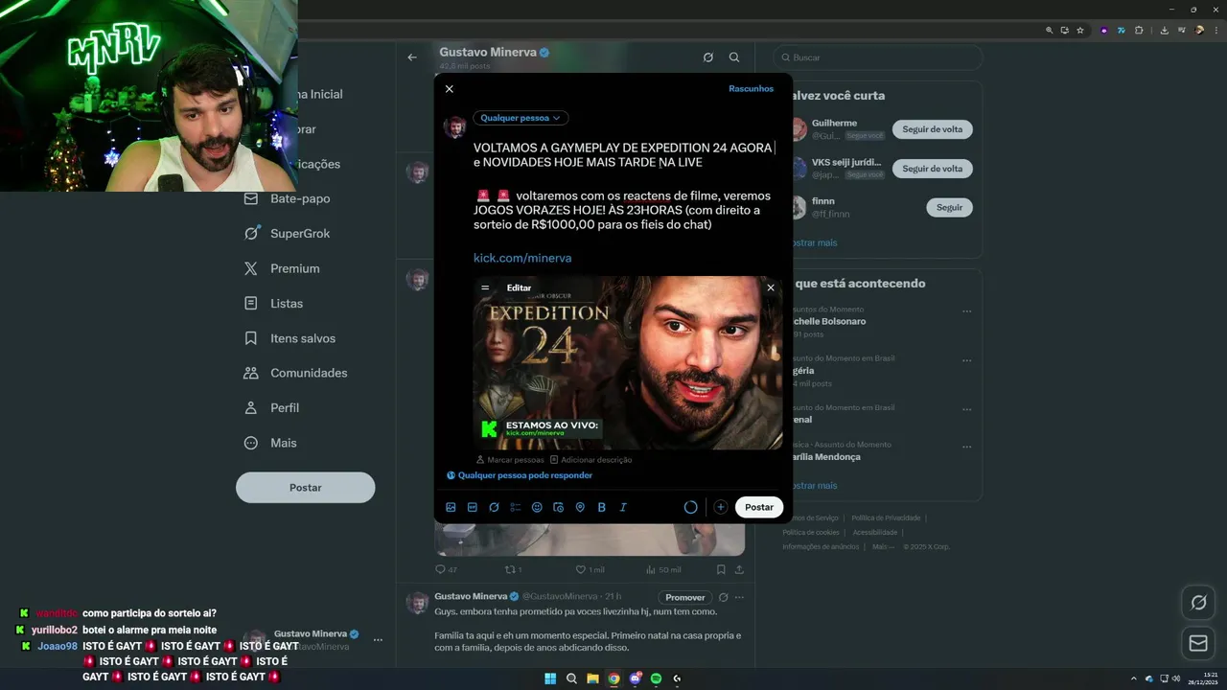Bookmark this page with Chrome star icon
This screenshot has height=690, width=1227.
tap(1080, 31)
